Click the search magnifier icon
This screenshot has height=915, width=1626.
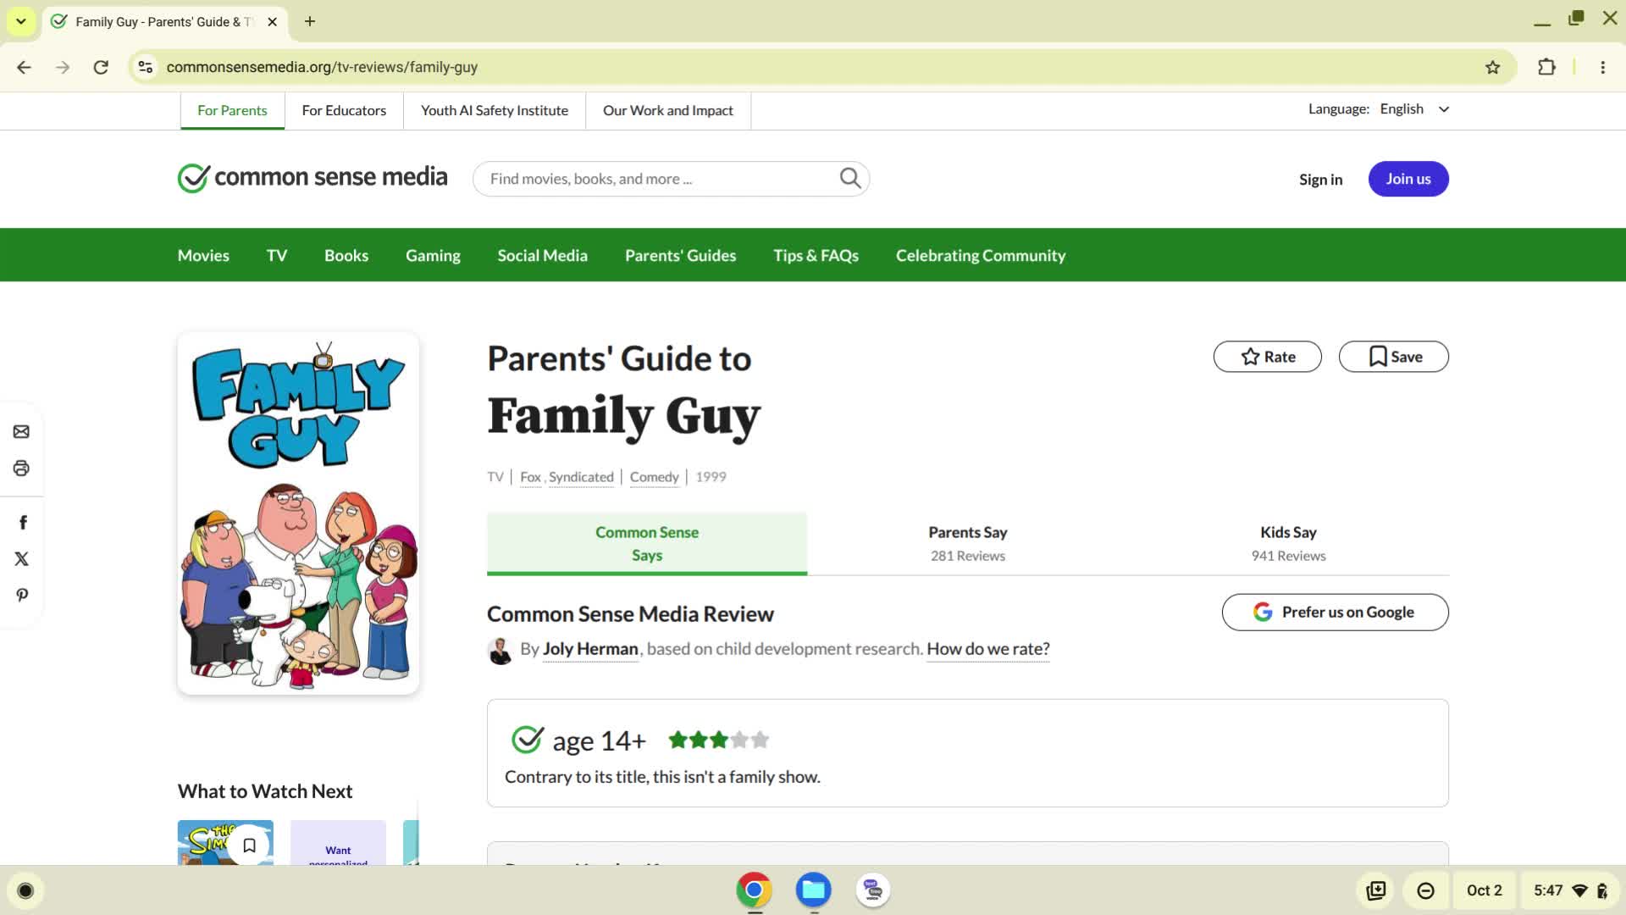(x=850, y=178)
